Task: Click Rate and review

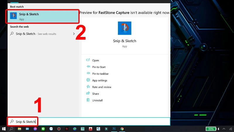Action: tap(101, 87)
